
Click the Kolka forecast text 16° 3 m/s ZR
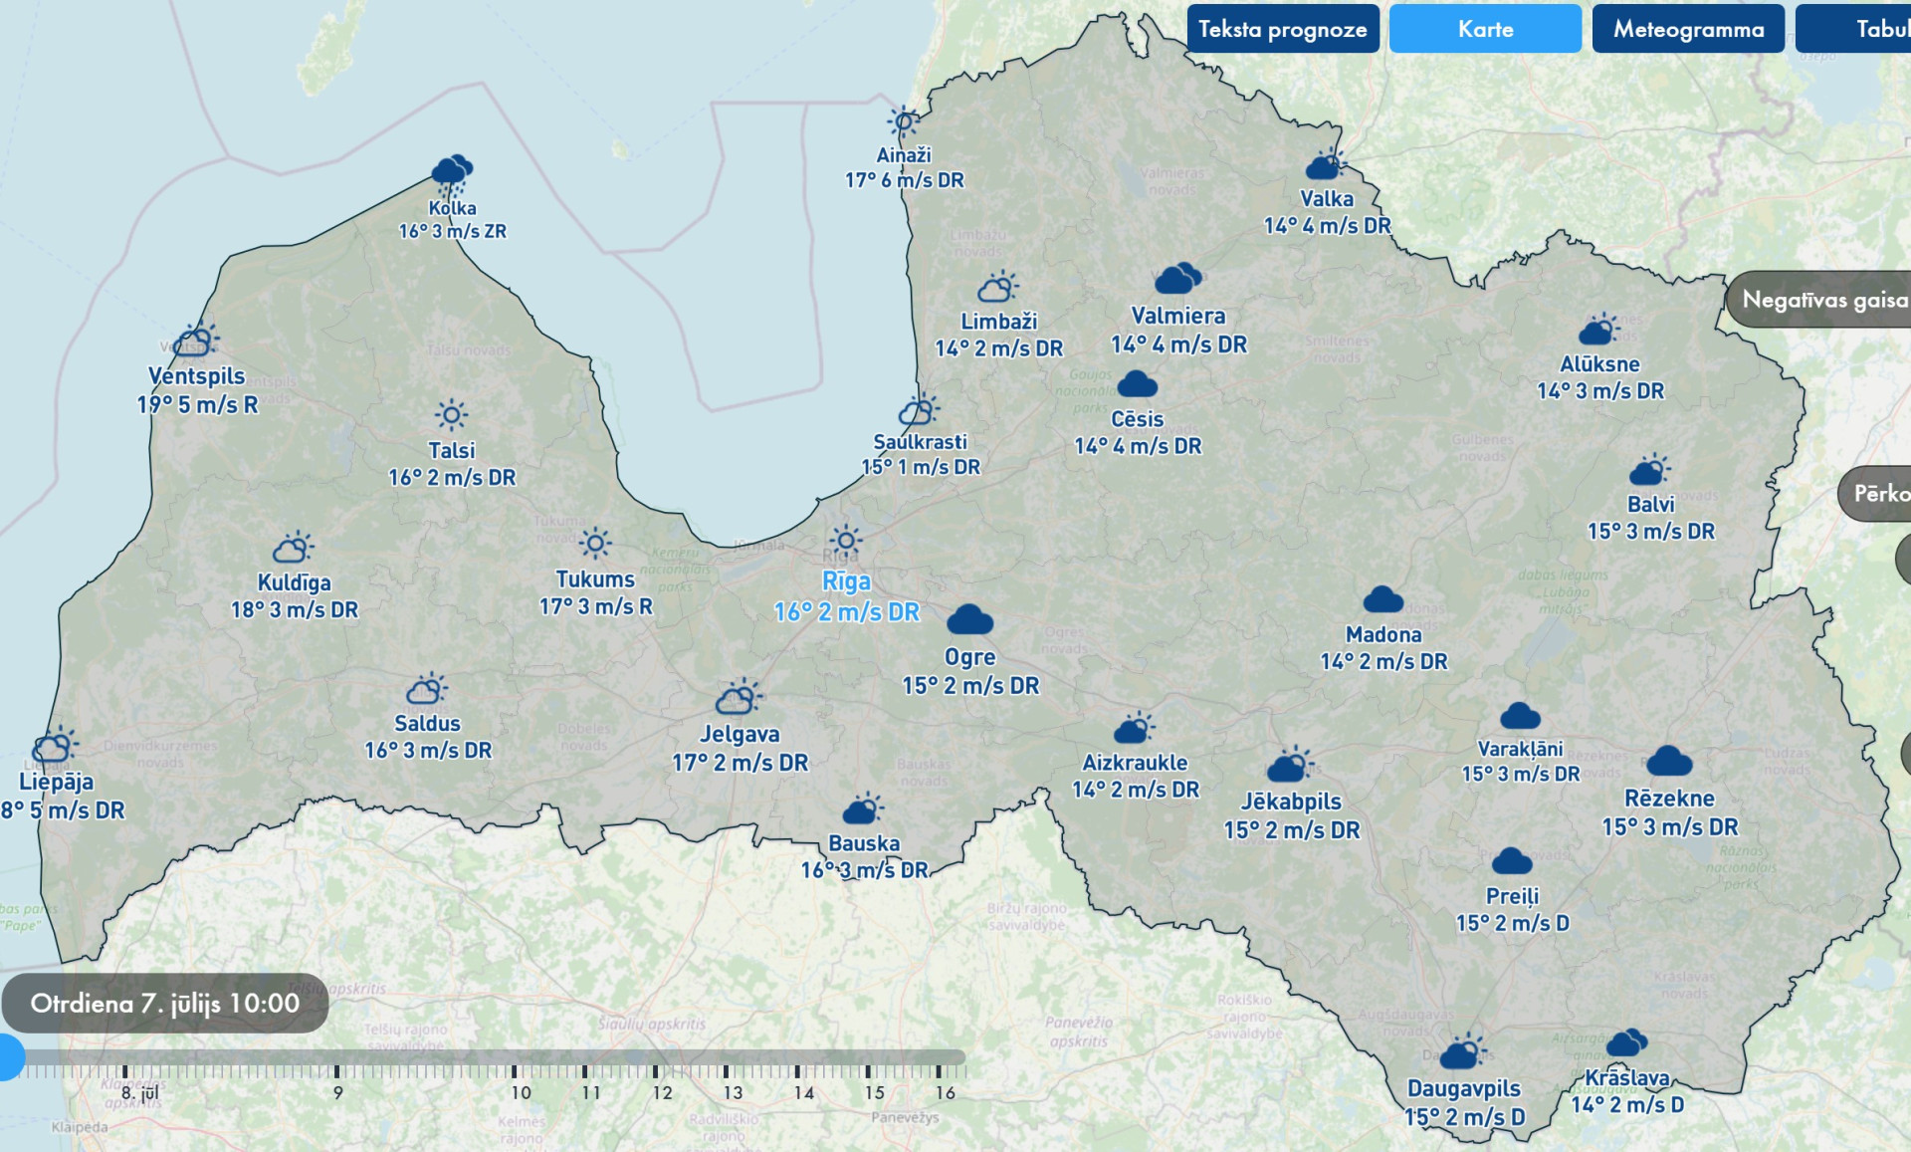click(x=452, y=231)
